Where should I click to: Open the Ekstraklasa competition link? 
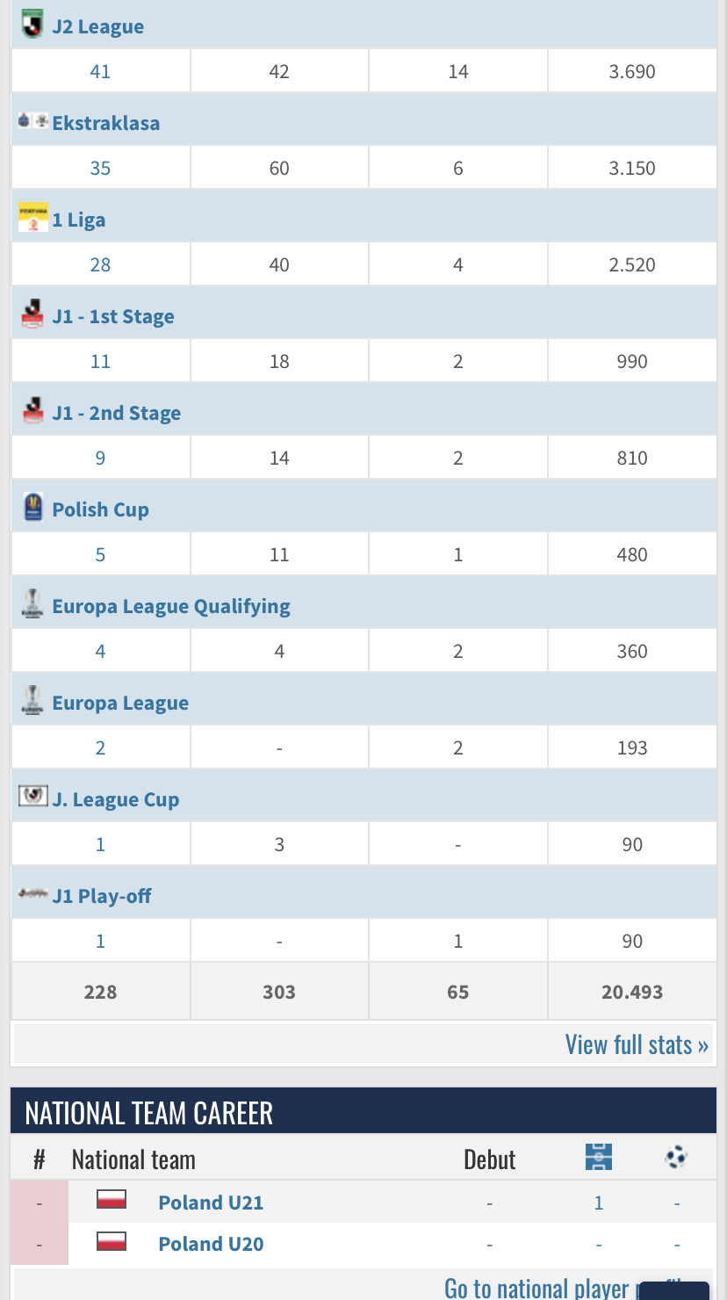pos(106,123)
